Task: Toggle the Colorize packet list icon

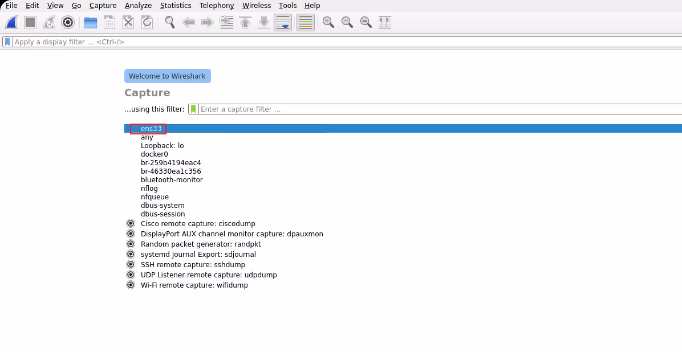Action: [x=306, y=22]
